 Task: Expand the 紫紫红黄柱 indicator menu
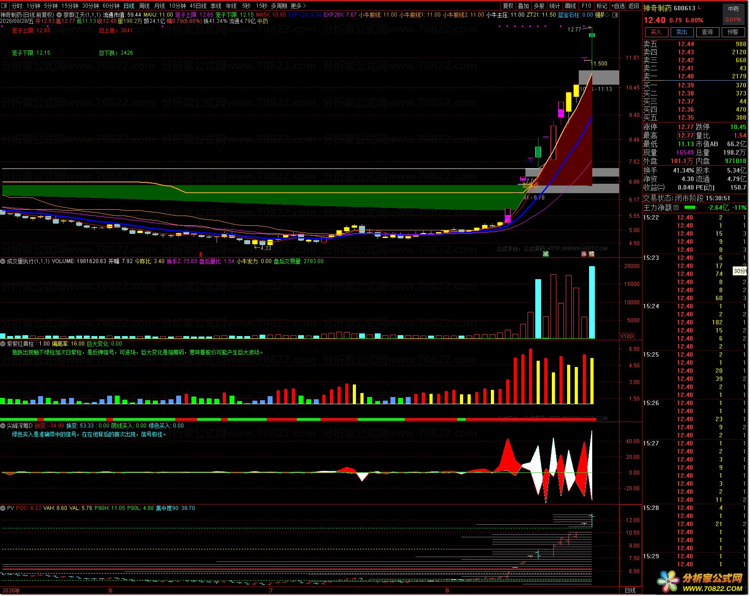3,344
